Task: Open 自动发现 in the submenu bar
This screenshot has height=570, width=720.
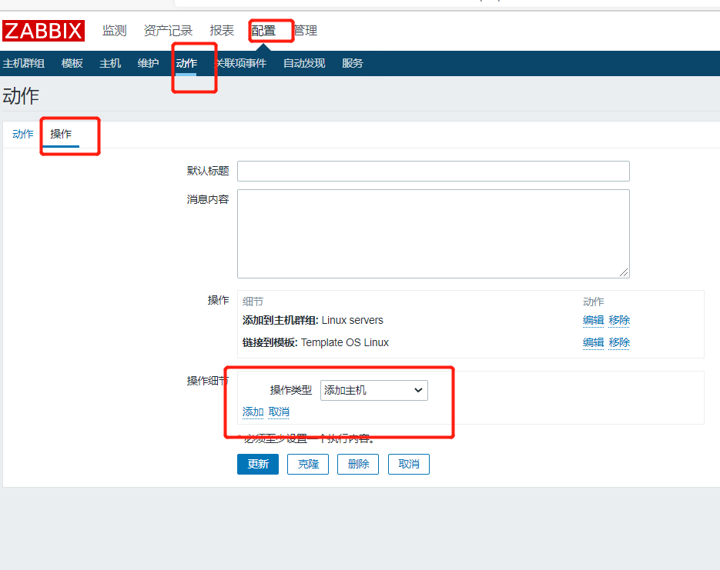Action: [304, 63]
